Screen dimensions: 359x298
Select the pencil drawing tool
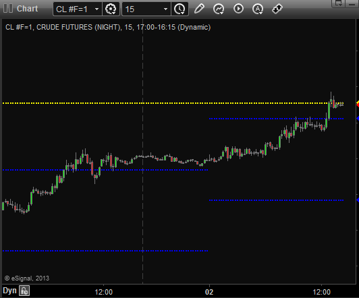(199, 9)
